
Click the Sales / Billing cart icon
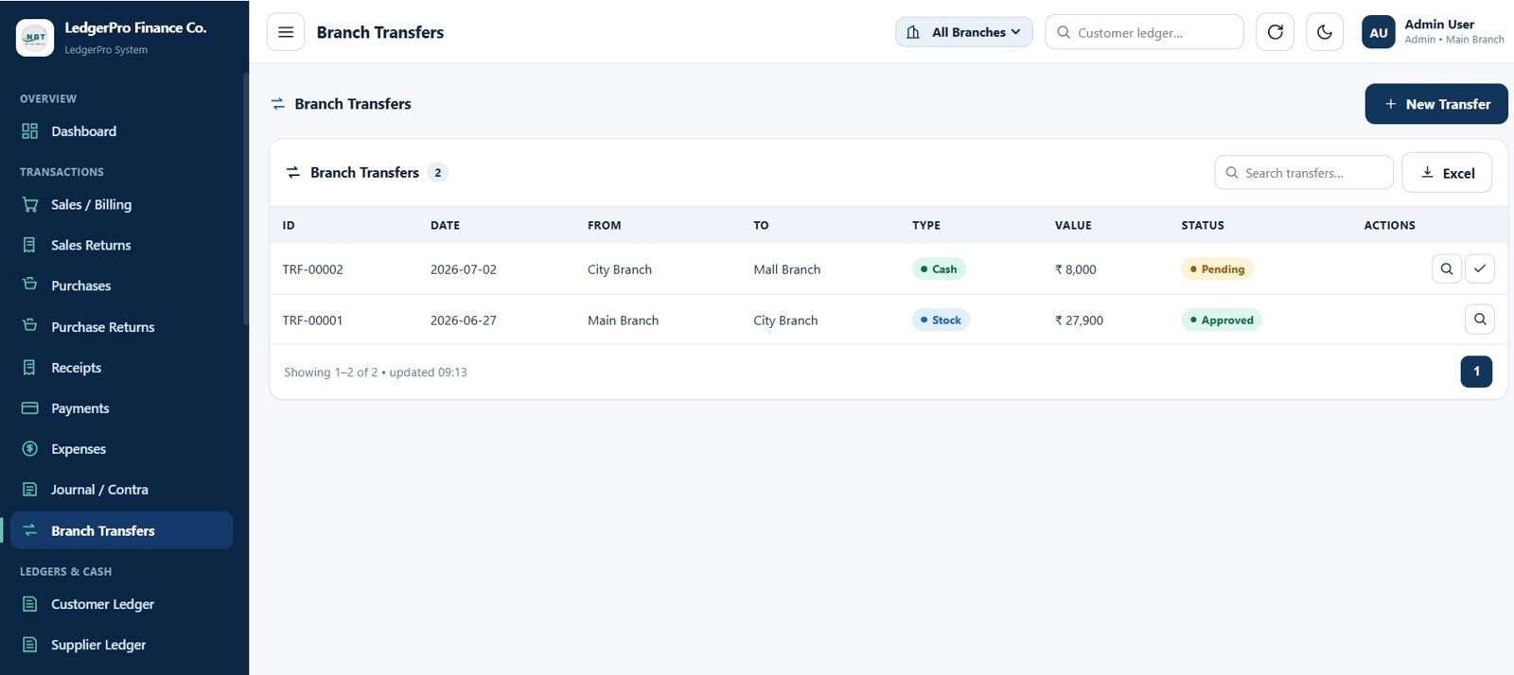(30, 204)
